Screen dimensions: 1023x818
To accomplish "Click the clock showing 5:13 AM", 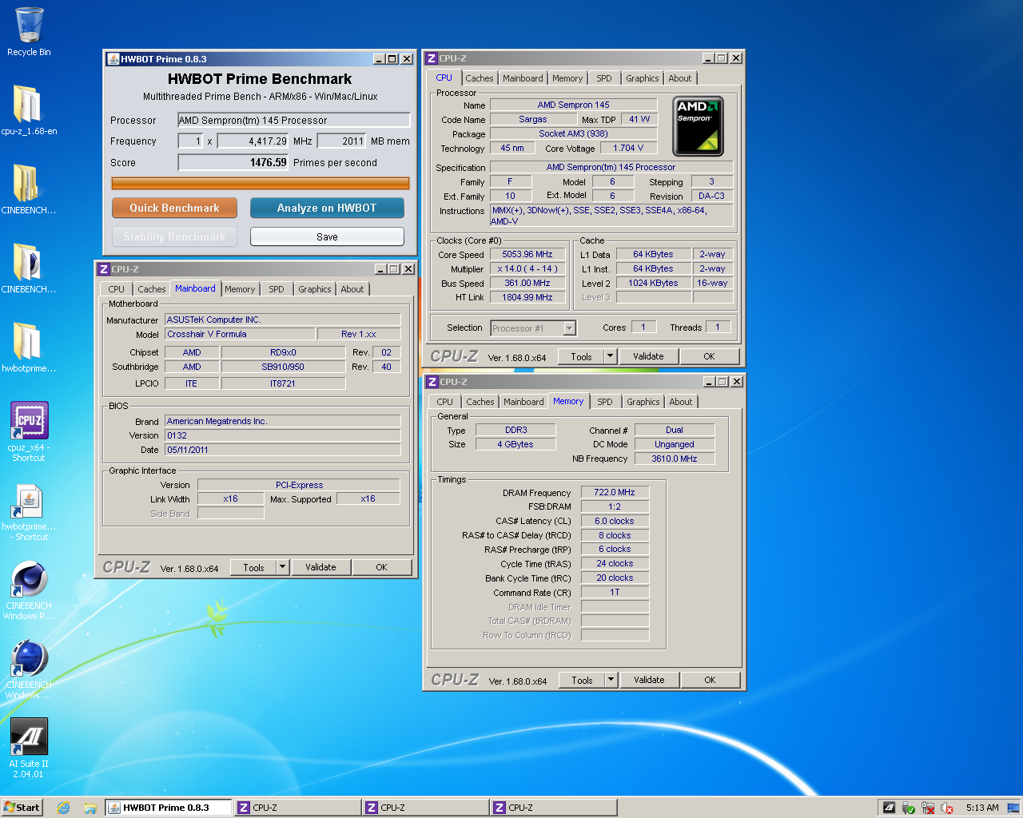I will 982,808.
